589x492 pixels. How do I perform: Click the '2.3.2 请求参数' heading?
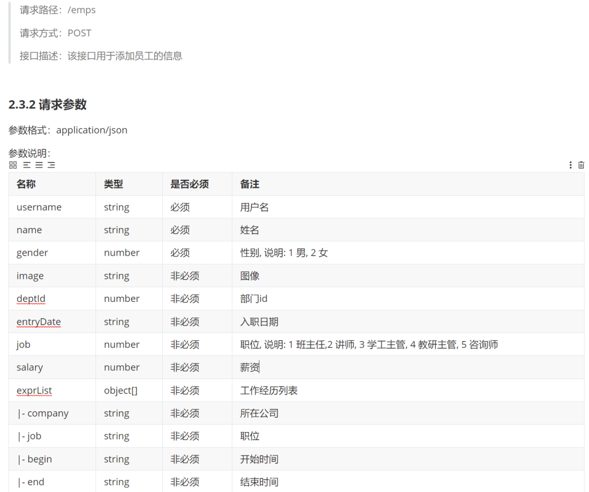tap(48, 104)
